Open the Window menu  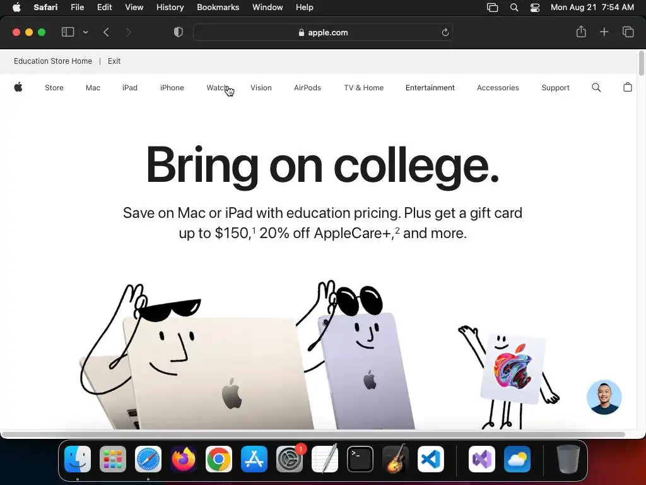267,7
